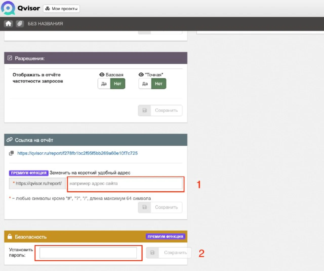Open Мои проекты menu

pos(61,9)
